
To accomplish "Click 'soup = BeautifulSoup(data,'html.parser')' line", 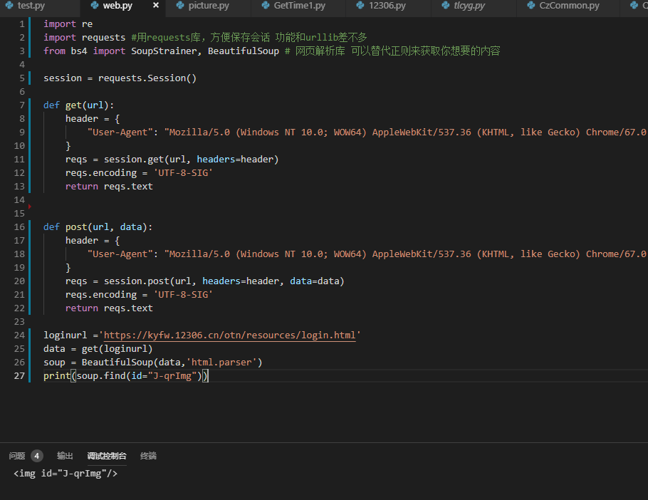I will click(153, 362).
